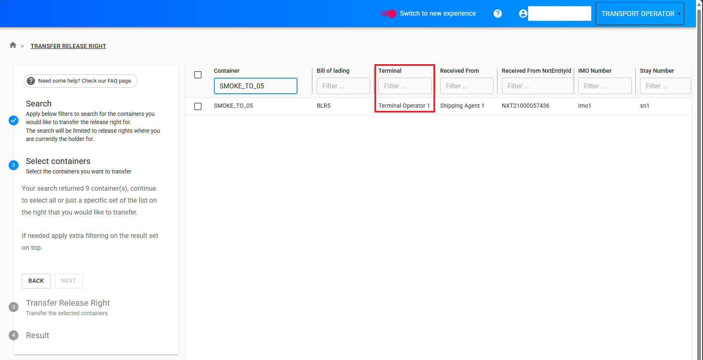
Task: Click the step 2 circle for Select containers
Action: (14, 165)
